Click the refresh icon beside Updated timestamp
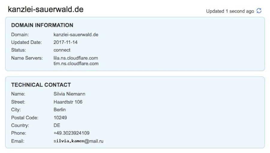 (259, 11)
